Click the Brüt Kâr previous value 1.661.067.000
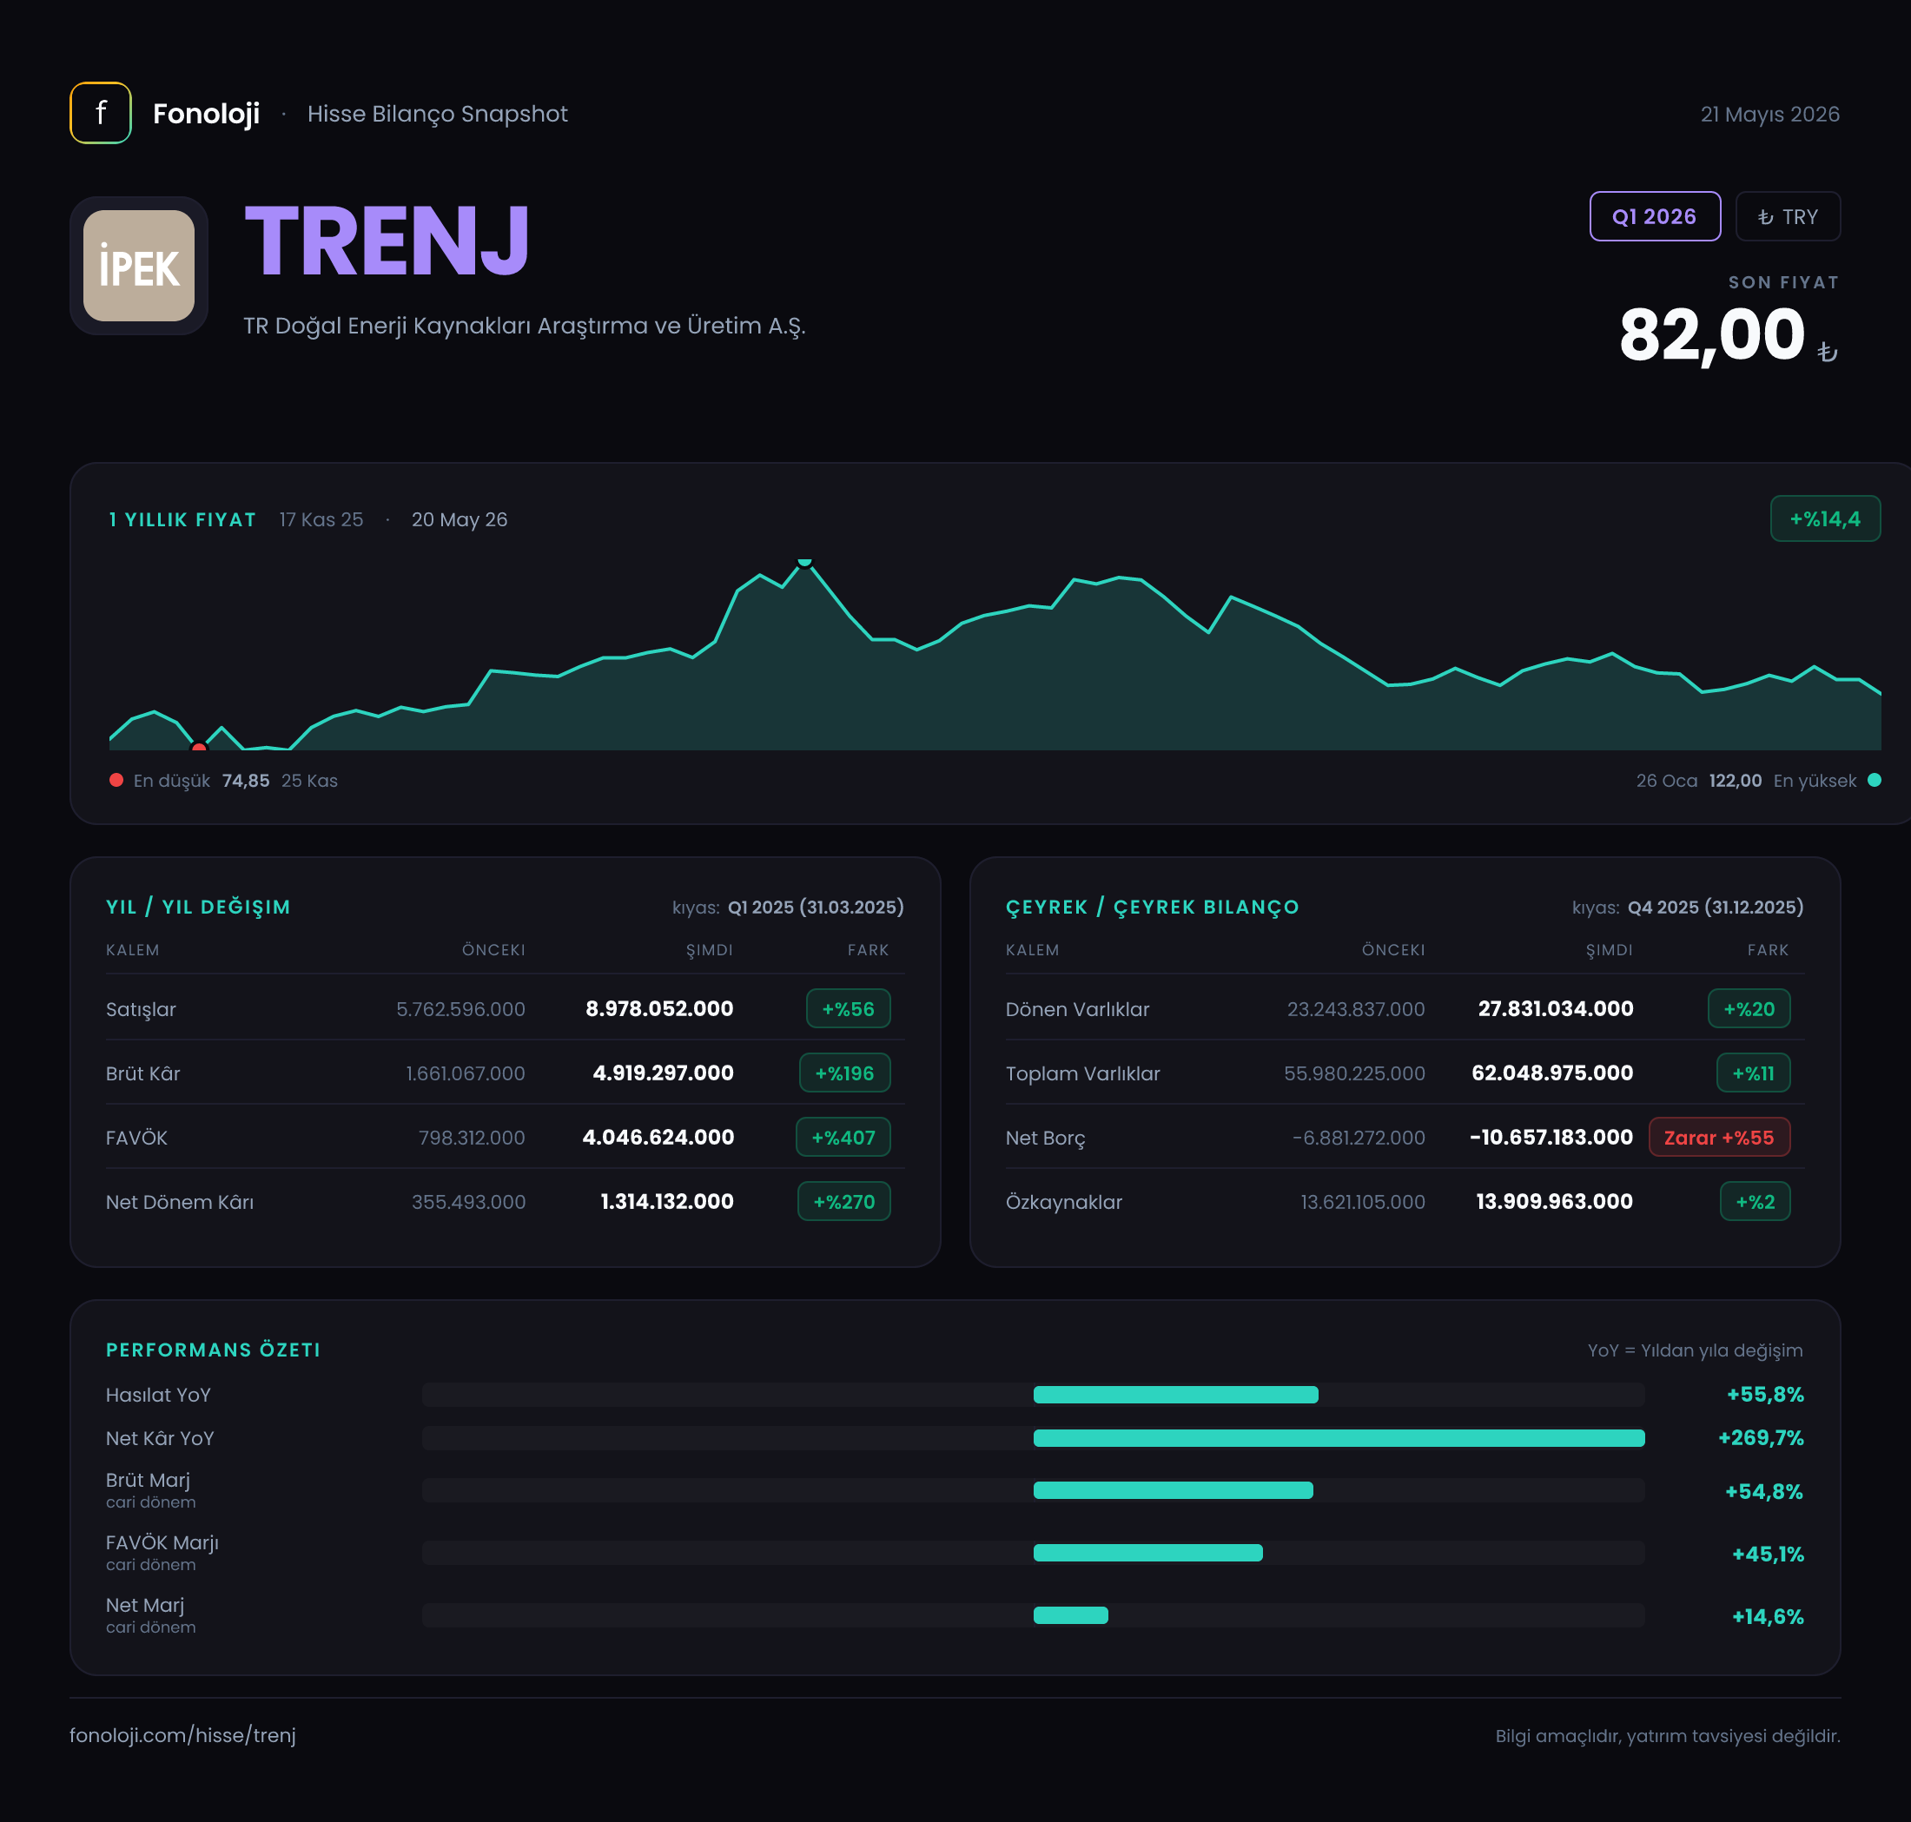The image size is (1911, 1822). click(466, 1073)
